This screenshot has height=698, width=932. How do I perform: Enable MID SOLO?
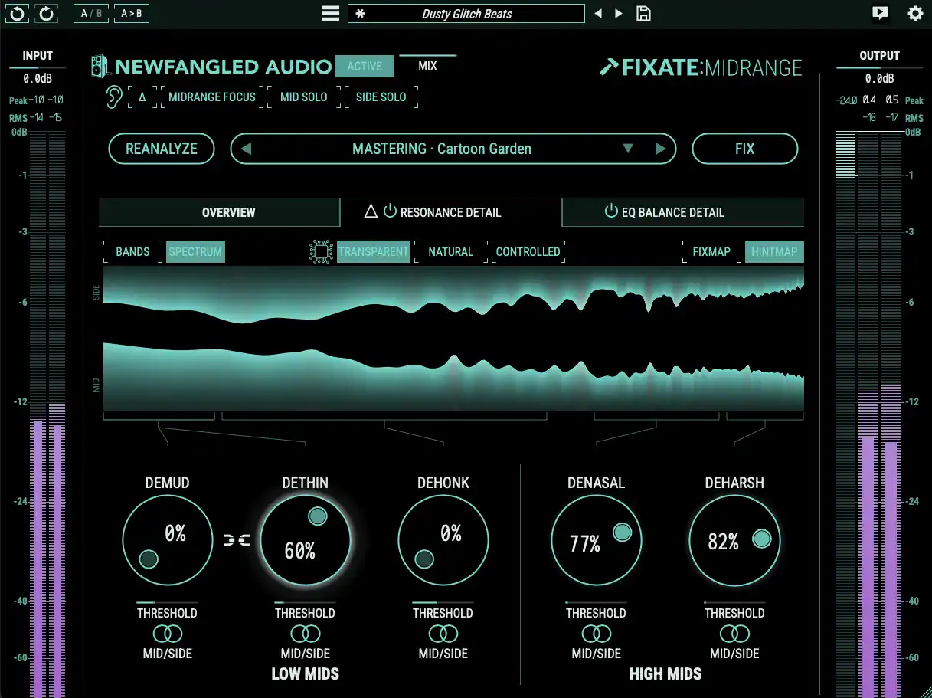point(303,97)
